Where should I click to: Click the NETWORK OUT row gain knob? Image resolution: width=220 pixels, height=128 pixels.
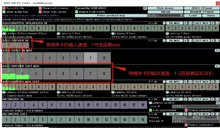click(164, 114)
